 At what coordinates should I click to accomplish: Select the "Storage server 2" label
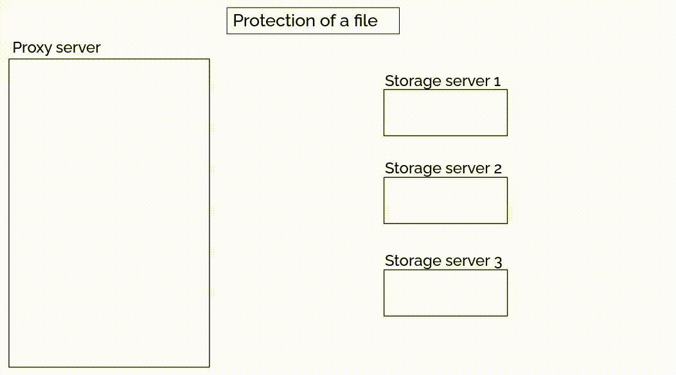(443, 169)
